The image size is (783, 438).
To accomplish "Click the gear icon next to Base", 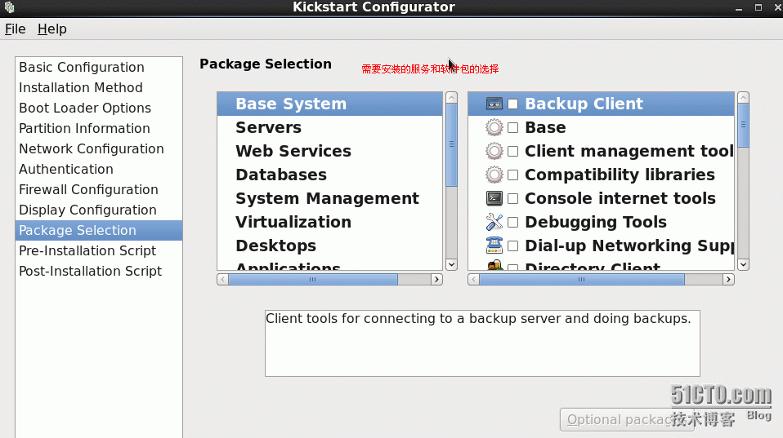I will point(494,127).
